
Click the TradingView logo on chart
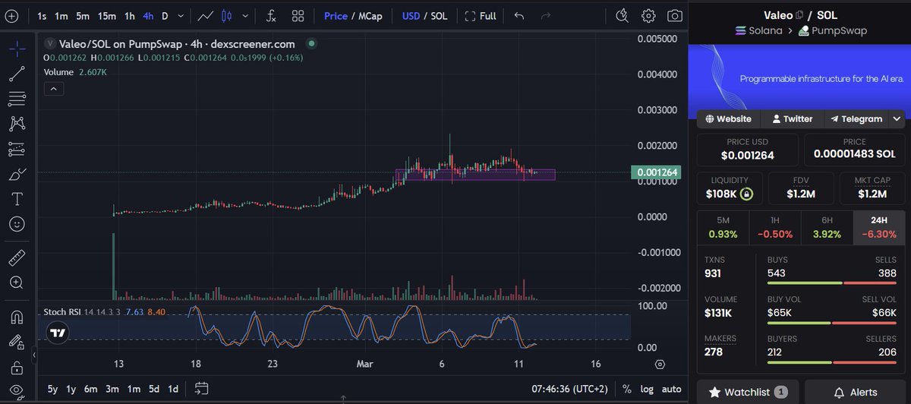(x=57, y=332)
